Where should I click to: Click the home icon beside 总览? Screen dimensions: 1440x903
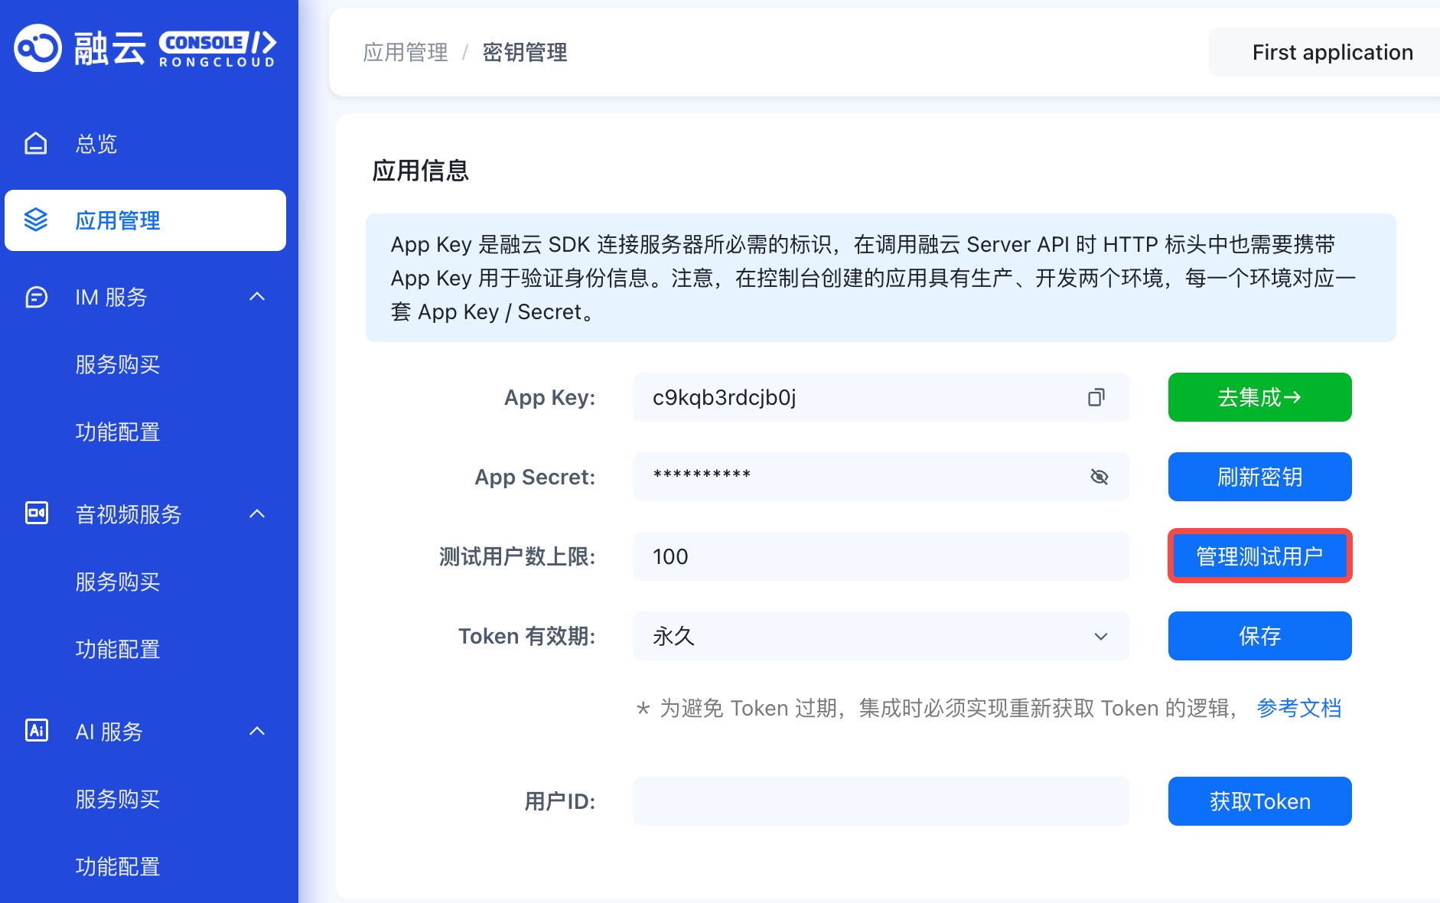(x=36, y=144)
